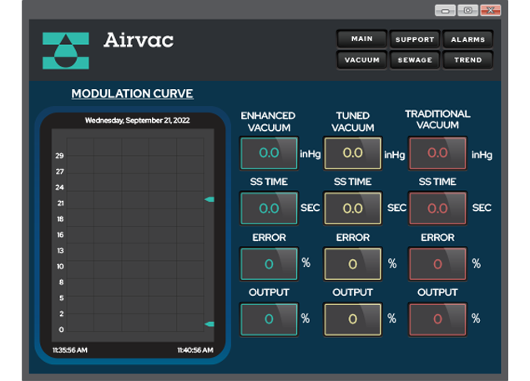The width and height of the screenshot is (530, 381).
Task: Minimize the Airvac window
Action: tap(445, 10)
